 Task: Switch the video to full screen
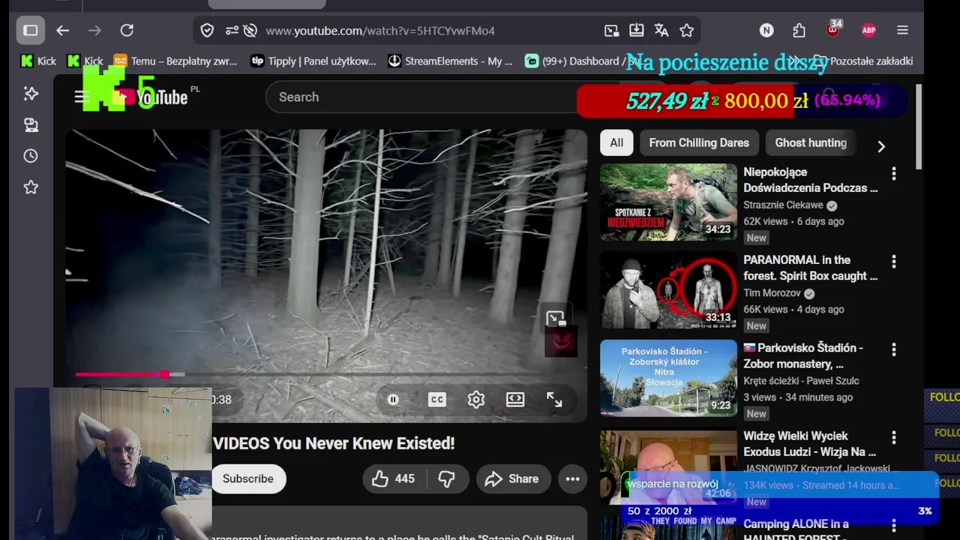554,400
